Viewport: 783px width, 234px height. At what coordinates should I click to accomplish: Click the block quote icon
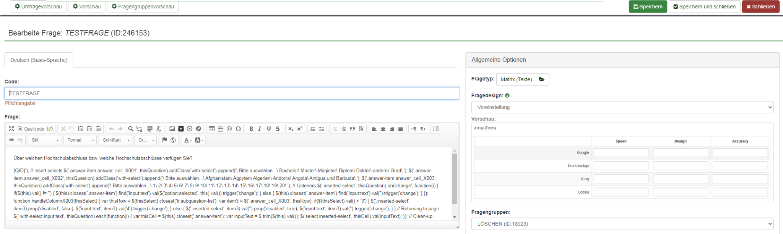tap(352, 129)
